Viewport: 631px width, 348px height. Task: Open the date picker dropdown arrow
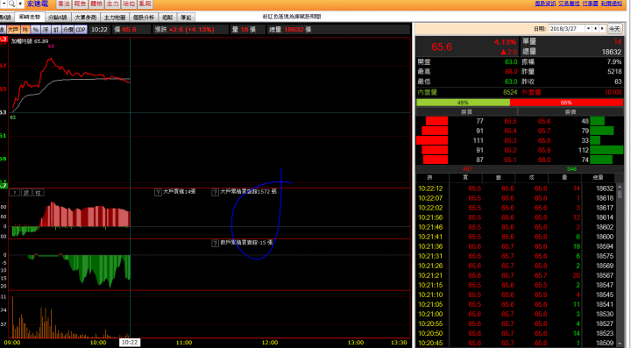pos(588,29)
